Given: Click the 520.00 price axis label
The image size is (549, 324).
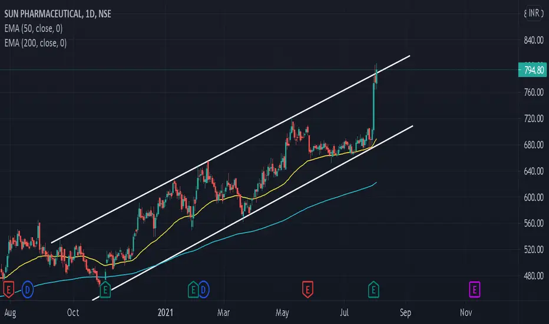Looking at the screenshot, I should [534, 249].
